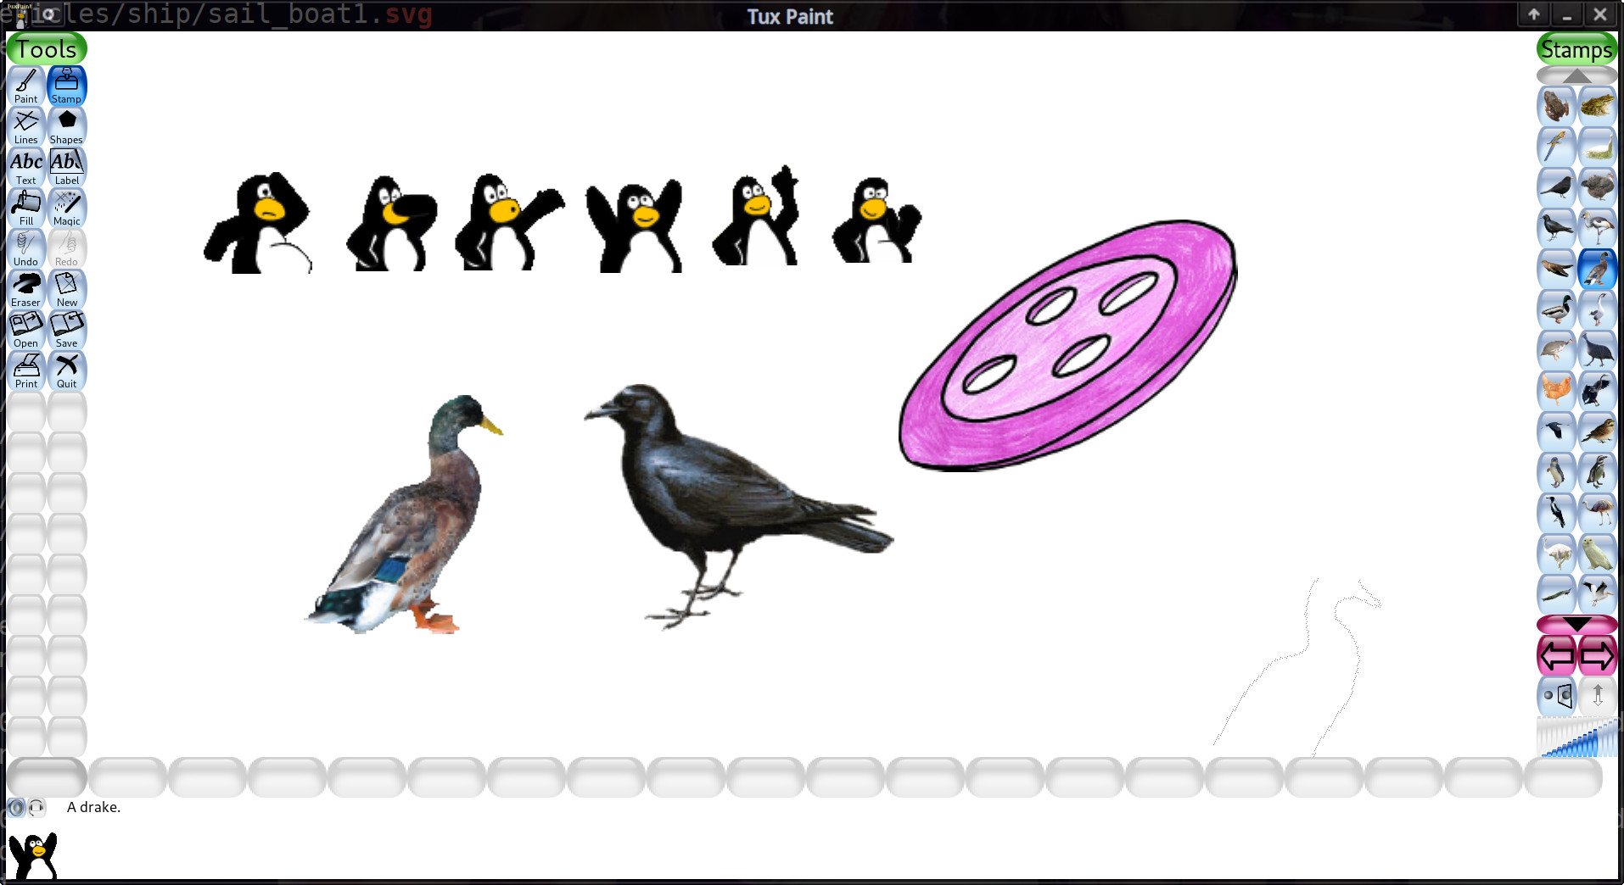Select the blackbird stamp

(x=1557, y=188)
